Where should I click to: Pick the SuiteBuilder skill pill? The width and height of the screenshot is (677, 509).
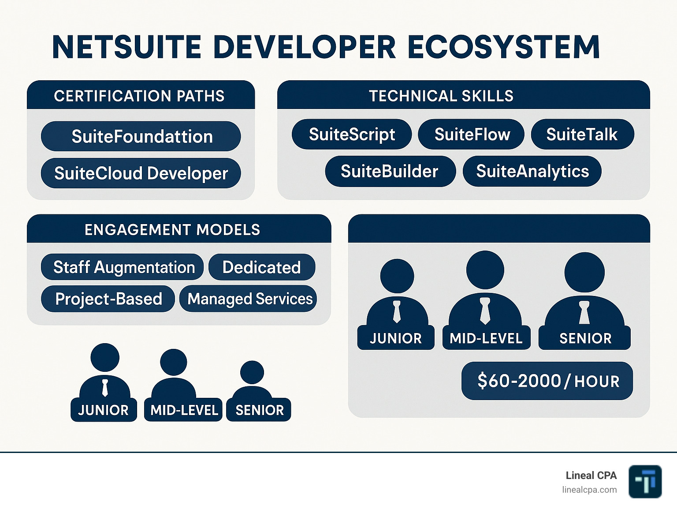391,171
